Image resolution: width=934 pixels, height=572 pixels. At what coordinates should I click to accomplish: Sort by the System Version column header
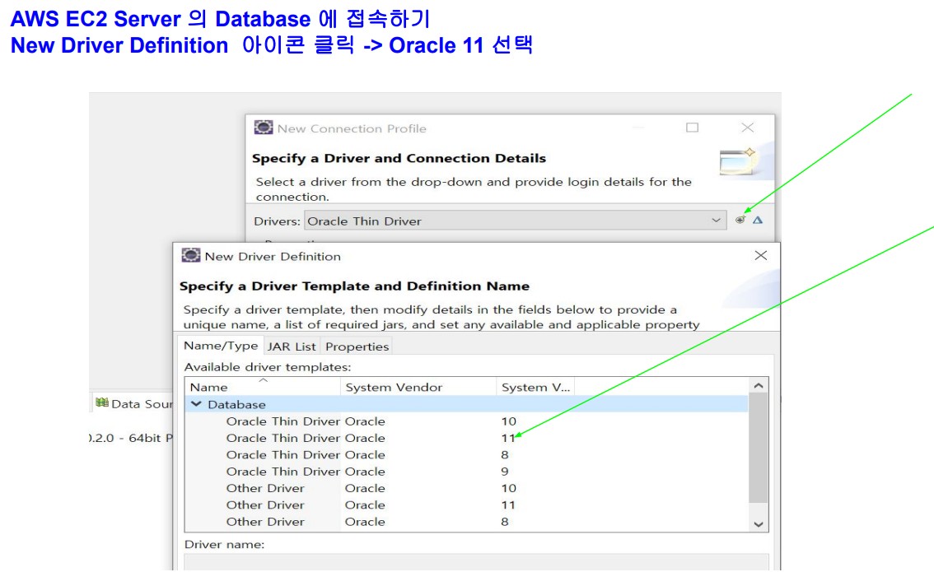pyautogui.click(x=535, y=387)
